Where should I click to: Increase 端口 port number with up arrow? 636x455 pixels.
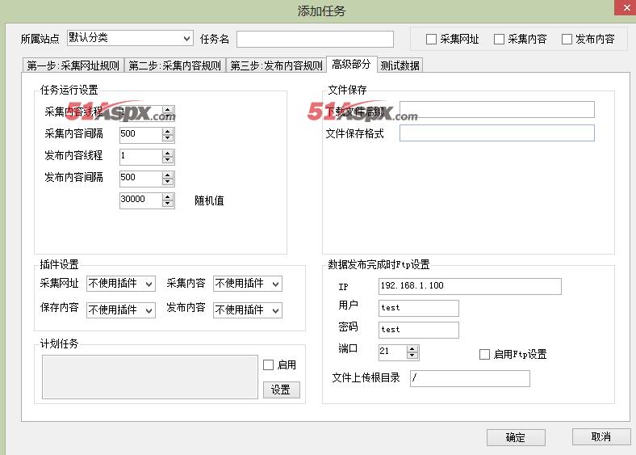(x=412, y=348)
